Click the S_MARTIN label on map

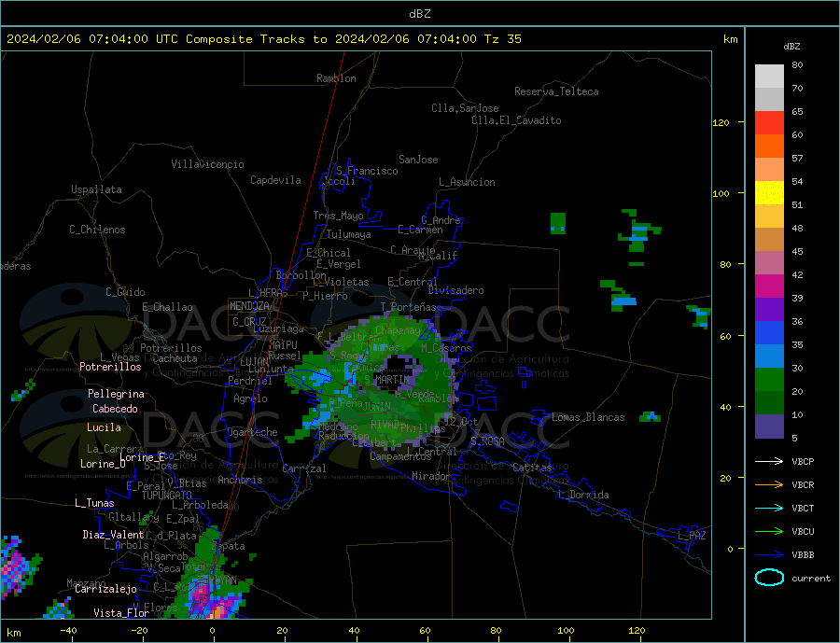[x=386, y=380]
